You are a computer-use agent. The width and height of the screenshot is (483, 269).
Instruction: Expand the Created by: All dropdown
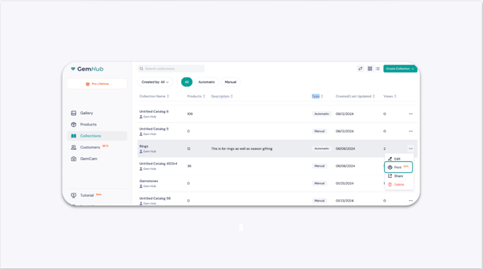point(155,82)
